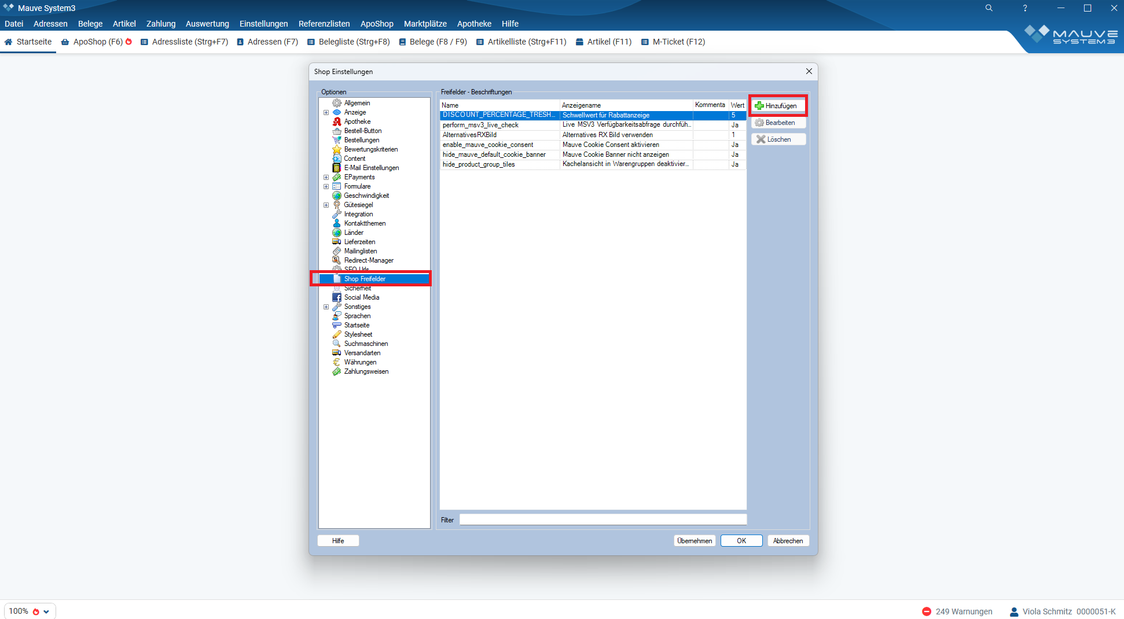Image resolution: width=1124 pixels, height=619 pixels.
Task: Click the E-Mail Einstellungen icon
Action: click(x=337, y=168)
